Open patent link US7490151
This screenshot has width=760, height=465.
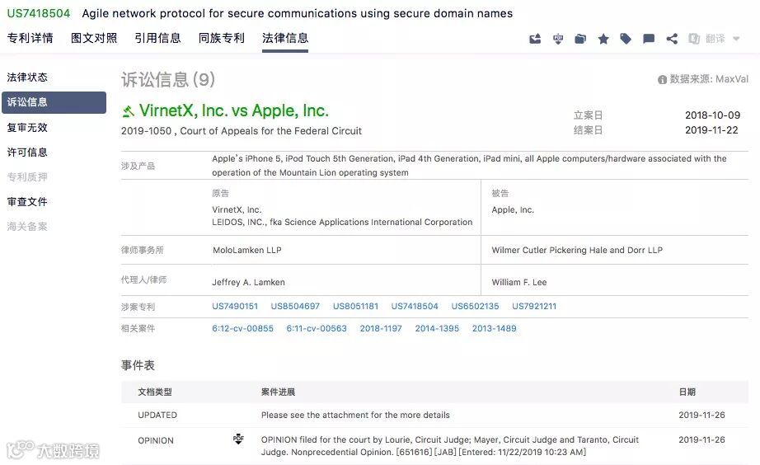pos(235,307)
